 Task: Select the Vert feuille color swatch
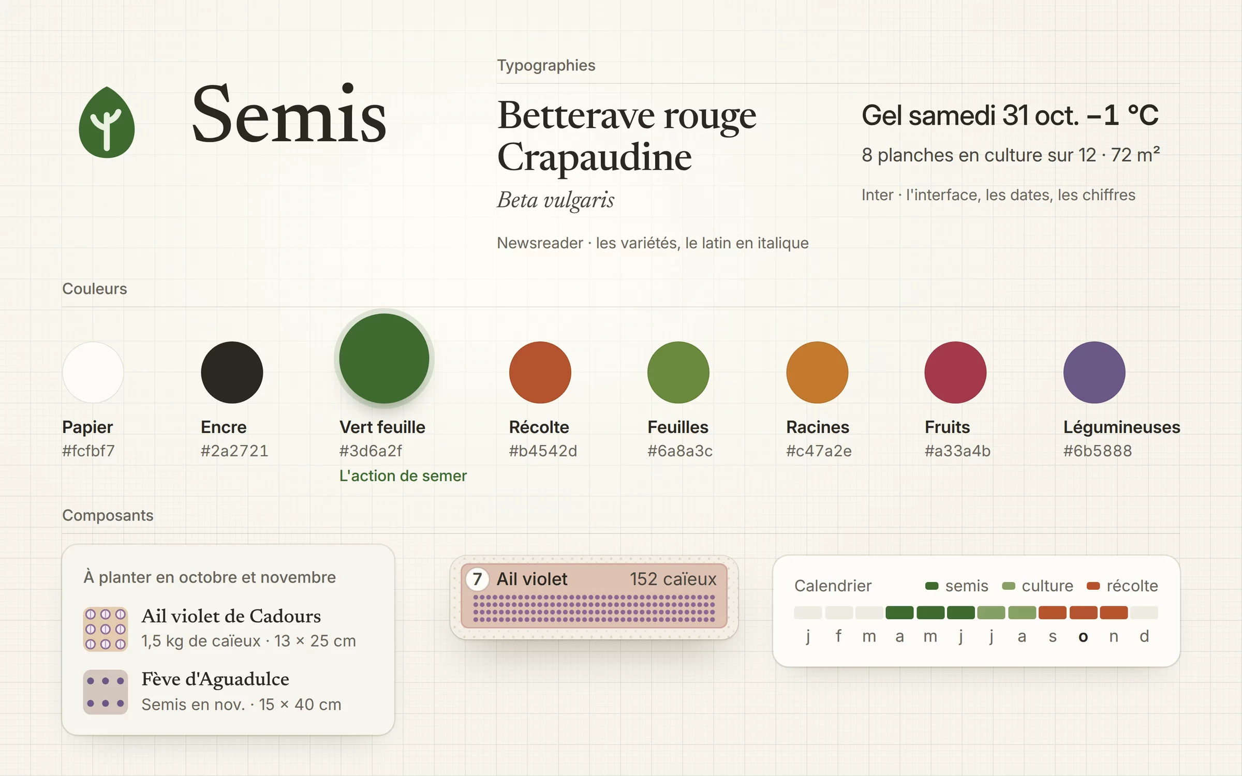click(384, 358)
